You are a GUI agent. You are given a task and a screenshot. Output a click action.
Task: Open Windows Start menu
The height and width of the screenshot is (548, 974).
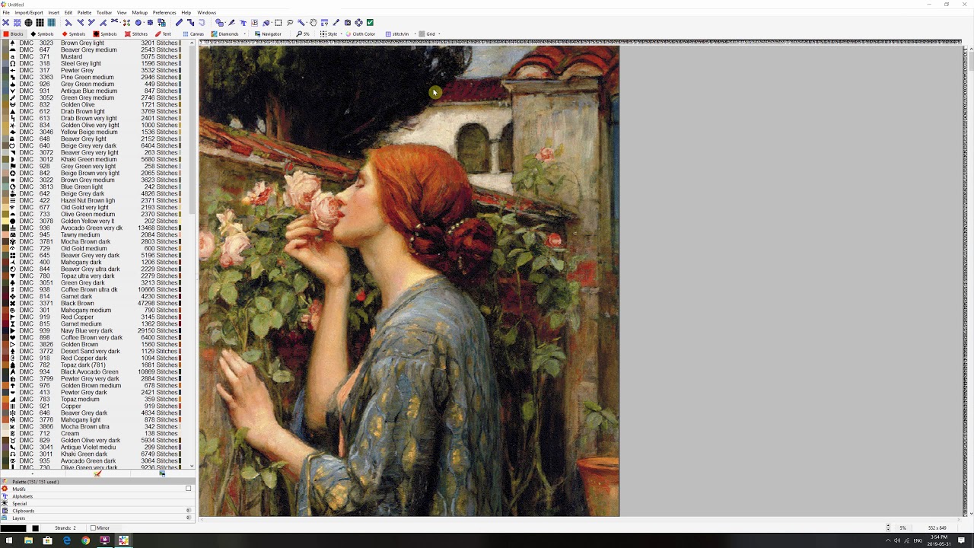pos(9,540)
